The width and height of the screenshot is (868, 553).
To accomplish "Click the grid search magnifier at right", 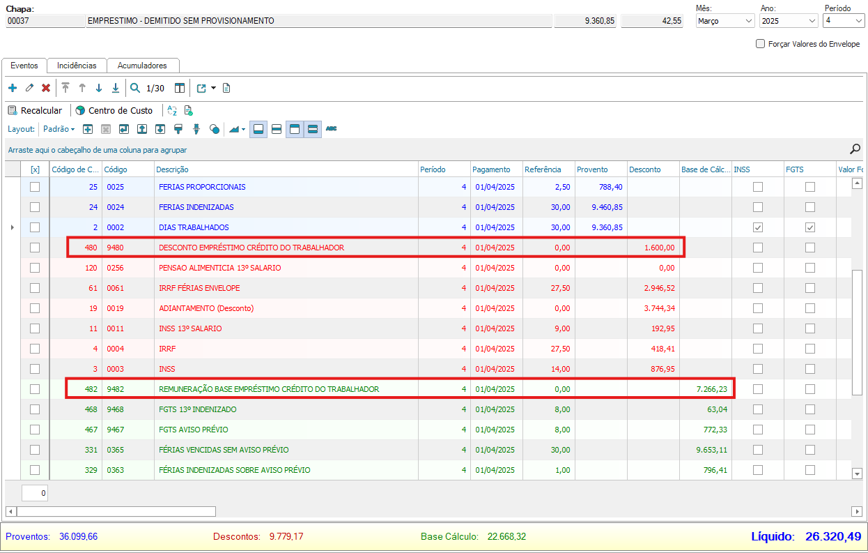I will (855, 149).
